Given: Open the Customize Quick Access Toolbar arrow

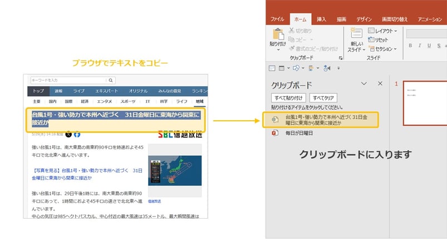Looking at the screenshot, I should [338, 68].
